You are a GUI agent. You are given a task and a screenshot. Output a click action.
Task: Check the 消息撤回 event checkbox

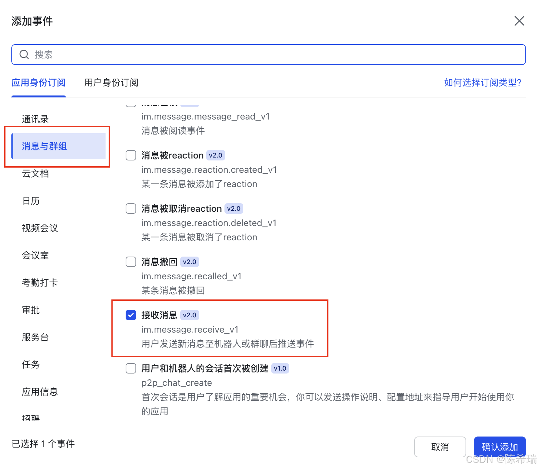pyautogui.click(x=131, y=262)
